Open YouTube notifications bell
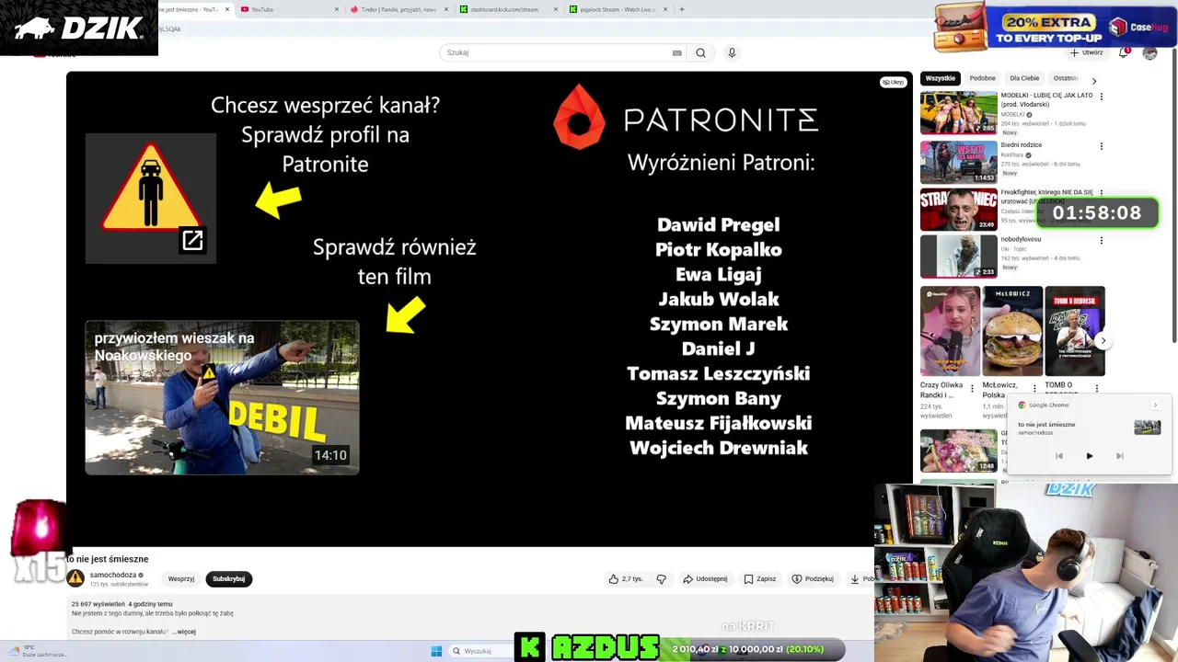 [1124, 52]
